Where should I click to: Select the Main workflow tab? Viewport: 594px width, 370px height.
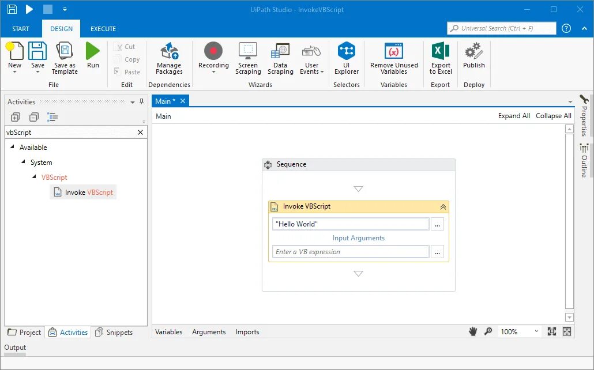click(x=165, y=101)
